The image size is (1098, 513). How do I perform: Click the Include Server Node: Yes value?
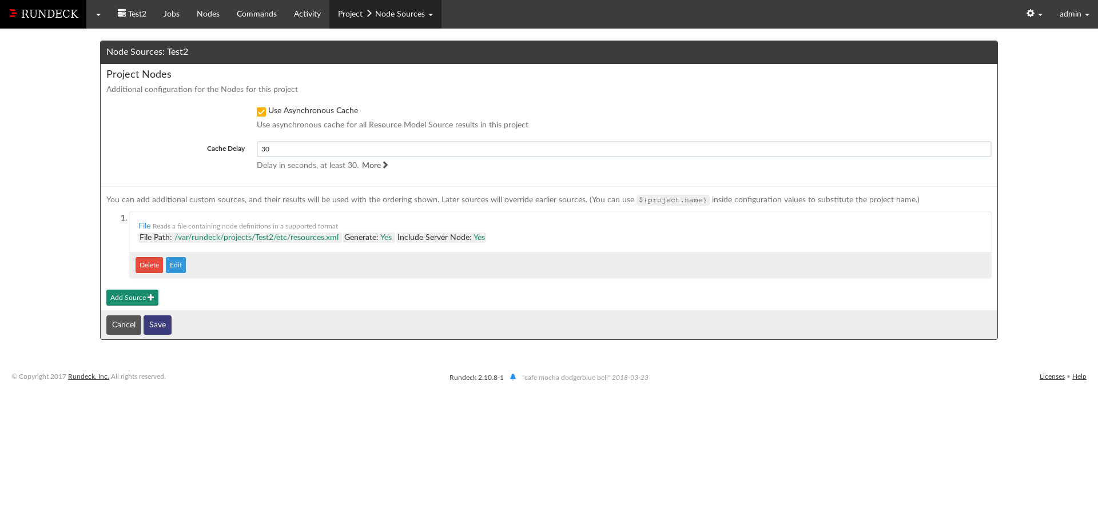pos(479,237)
